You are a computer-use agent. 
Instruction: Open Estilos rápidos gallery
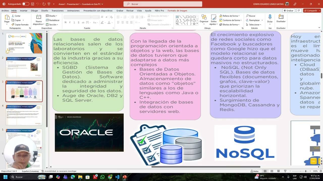(x=213, y=20)
